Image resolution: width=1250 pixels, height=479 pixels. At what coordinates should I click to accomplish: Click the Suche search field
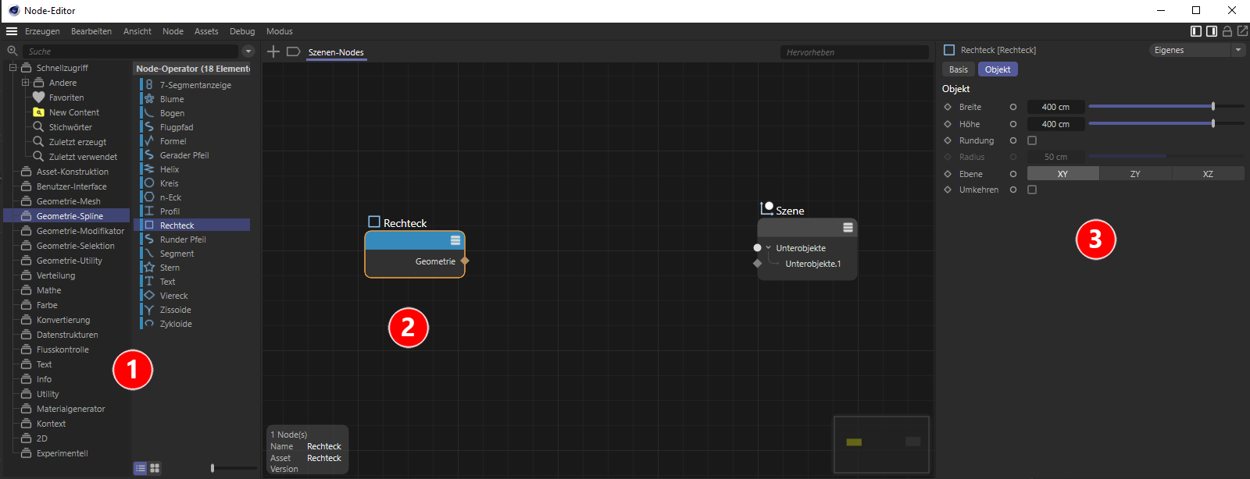(131, 51)
